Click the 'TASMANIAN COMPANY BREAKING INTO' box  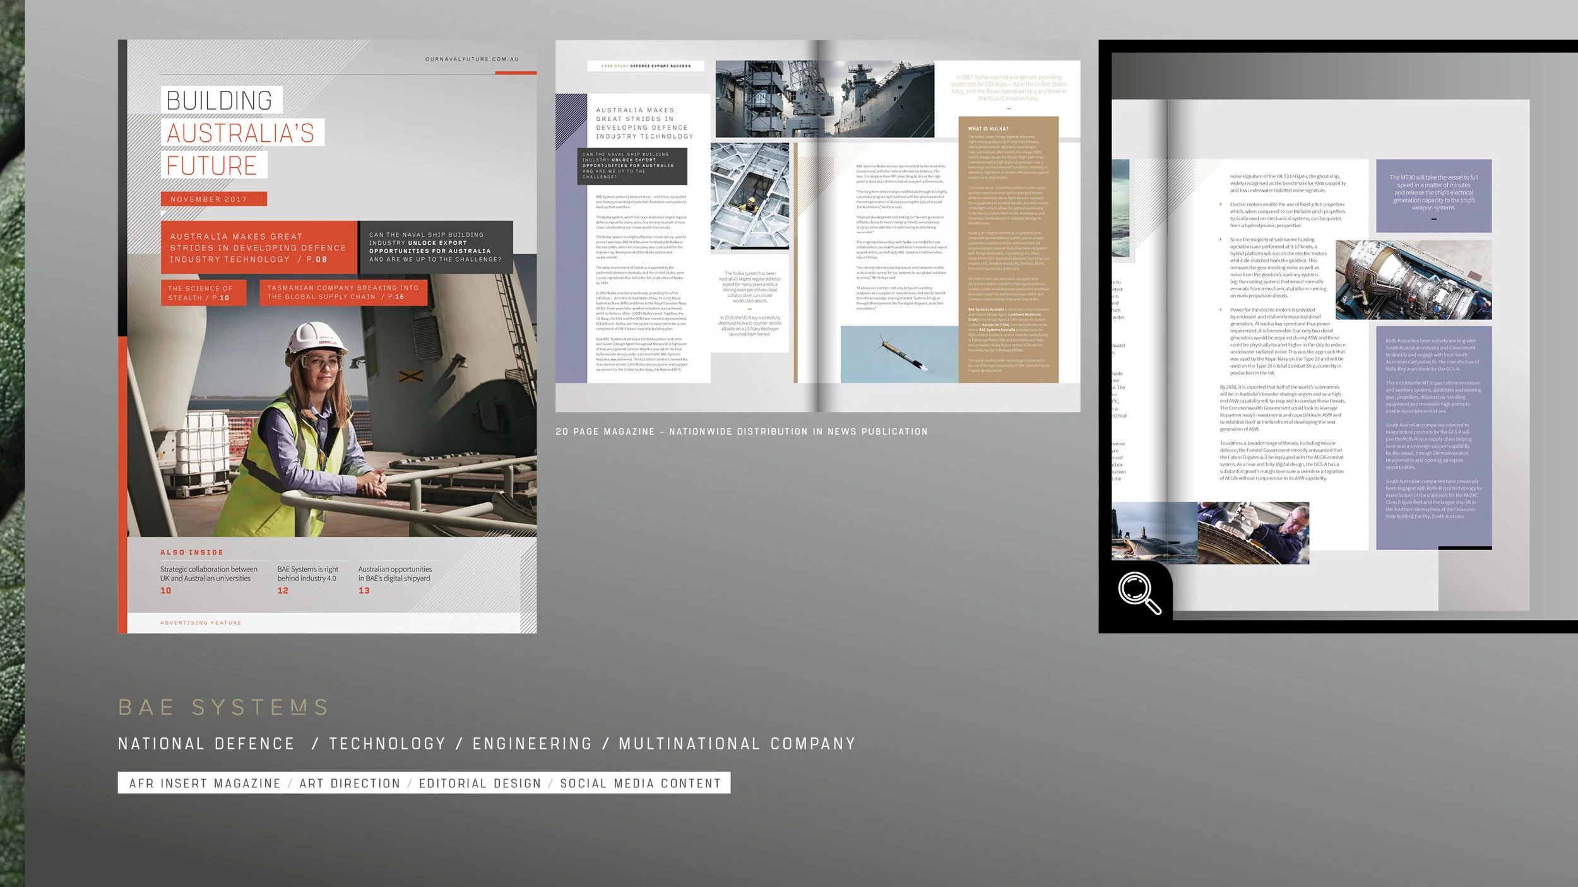343,292
